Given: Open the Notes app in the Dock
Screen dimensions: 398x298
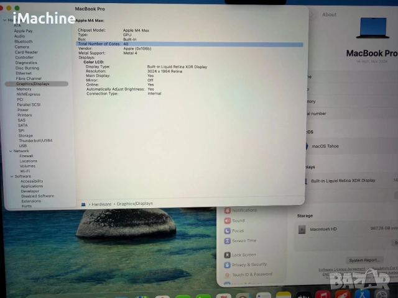Looking at the screenshot, I should [284, 296].
